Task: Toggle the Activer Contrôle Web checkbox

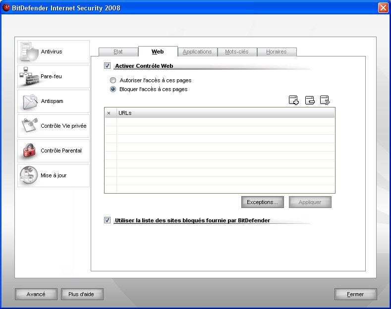Action: click(107, 66)
